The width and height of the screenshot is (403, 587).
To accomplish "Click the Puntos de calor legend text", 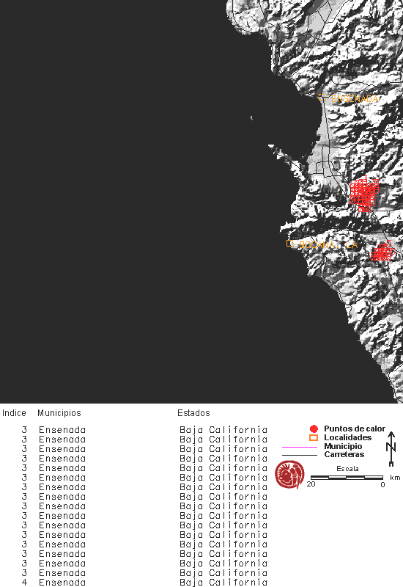I will coord(355,429).
